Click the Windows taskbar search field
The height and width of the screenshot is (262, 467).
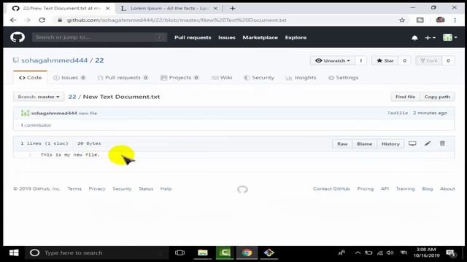point(97,253)
